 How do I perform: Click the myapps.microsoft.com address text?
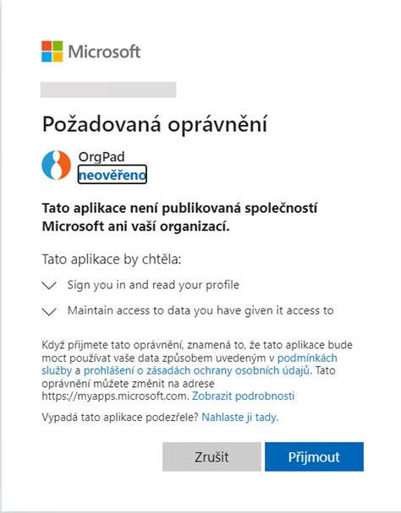[116, 396]
